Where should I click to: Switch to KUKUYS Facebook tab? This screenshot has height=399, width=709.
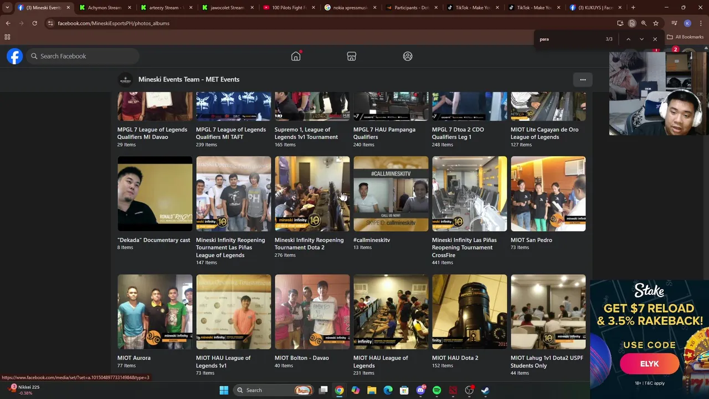[594, 8]
